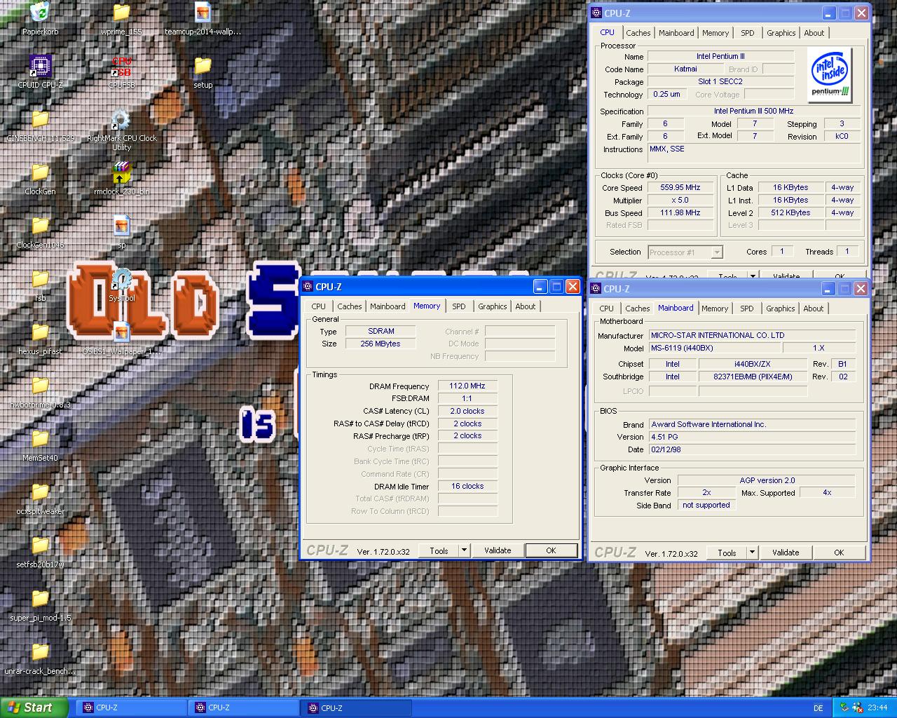
Task: Click the Katmai code name field
Action: pos(685,69)
